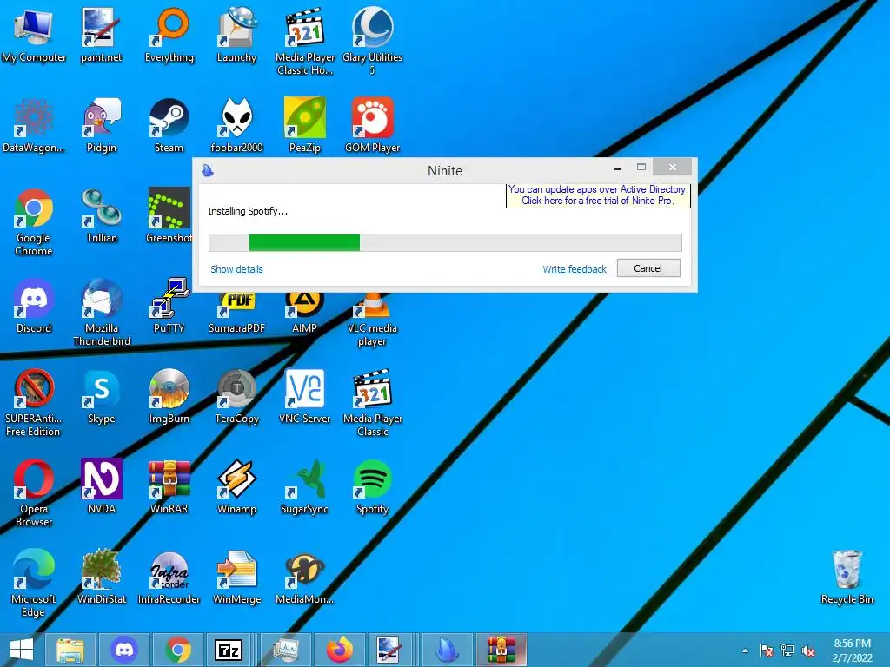
Task: Open the network tray icon
Action: pos(787,650)
